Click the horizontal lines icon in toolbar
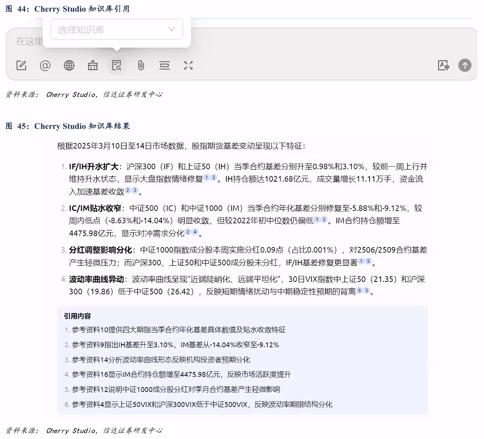The height and width of the screenshot is (439, 484). pos(164,66)
